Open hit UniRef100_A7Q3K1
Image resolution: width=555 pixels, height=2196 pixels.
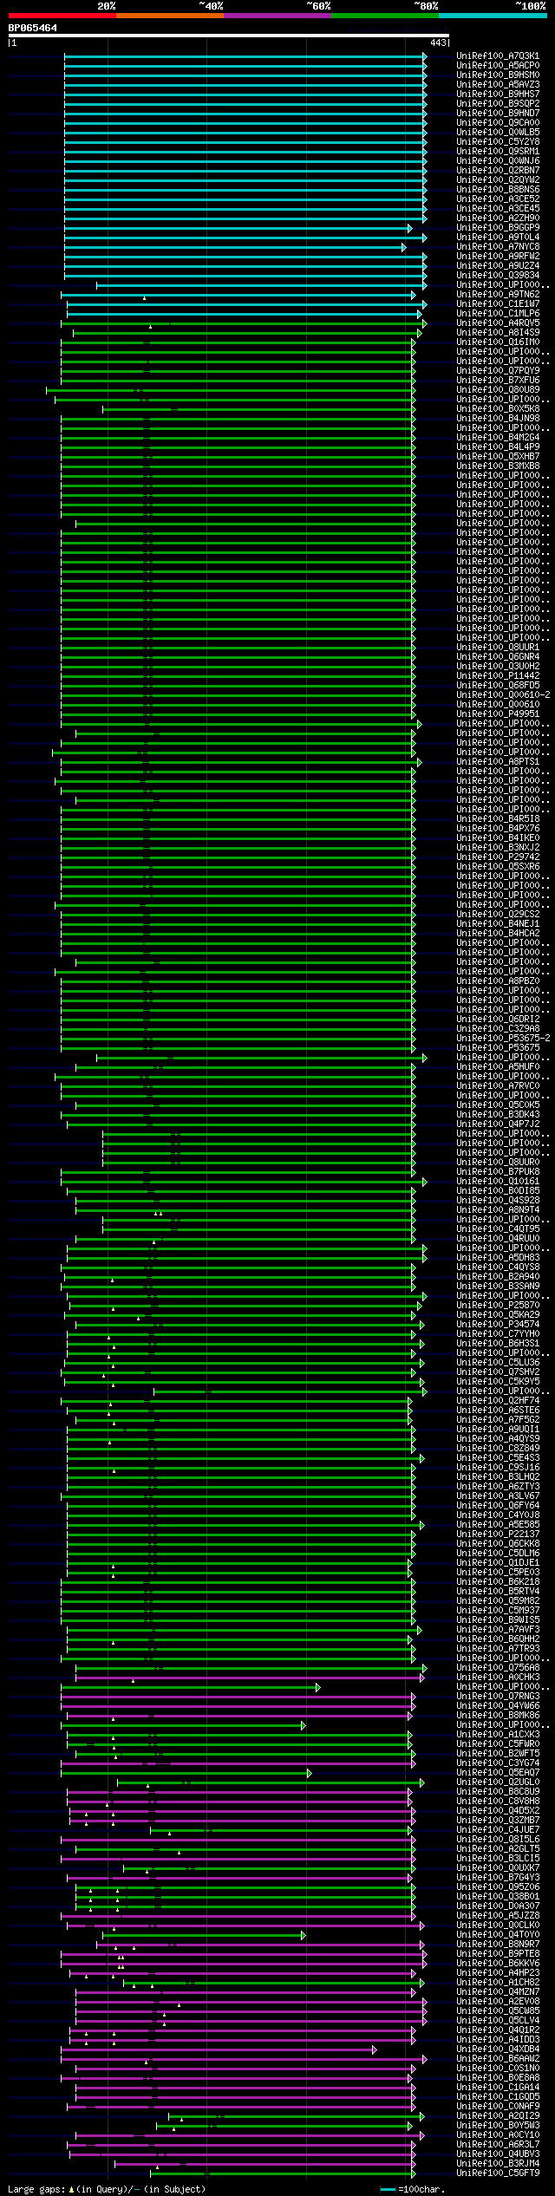pyautogui.click(x=498, y=56)
